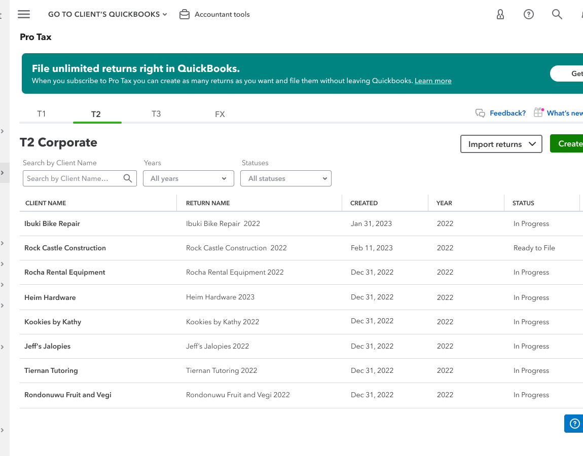Click In Progress status for Heim Hardware
This screenshot has width=583, height=456.
coord(531,297)
